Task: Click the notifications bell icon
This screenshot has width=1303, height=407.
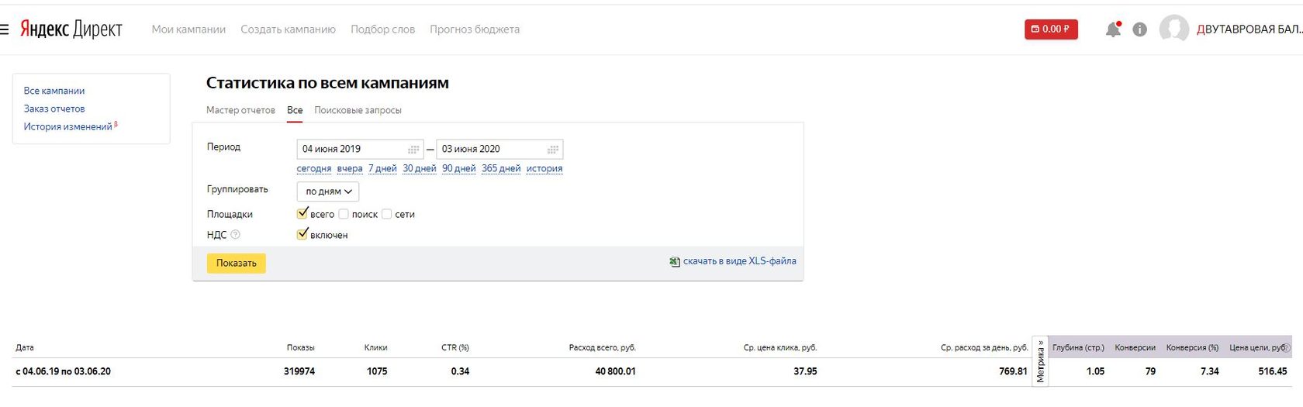Action: pos(1113,29)
